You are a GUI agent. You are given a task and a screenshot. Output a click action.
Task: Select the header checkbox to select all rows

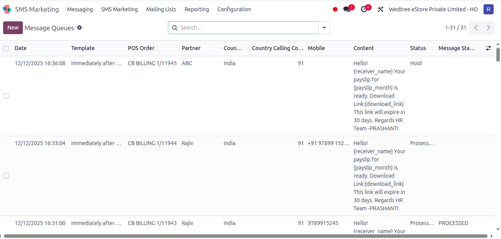[5, 48]
